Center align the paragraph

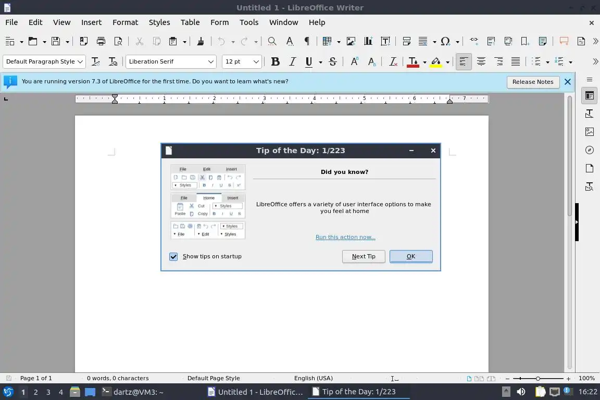click(x=481, y=61)
